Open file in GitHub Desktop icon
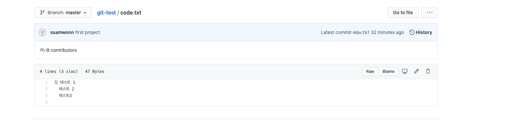 [405, 71]
